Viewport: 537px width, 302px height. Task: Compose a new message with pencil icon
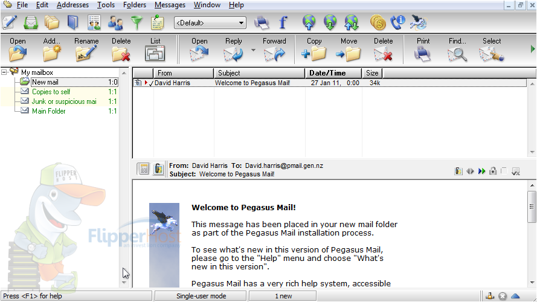[x=9, y=22]
